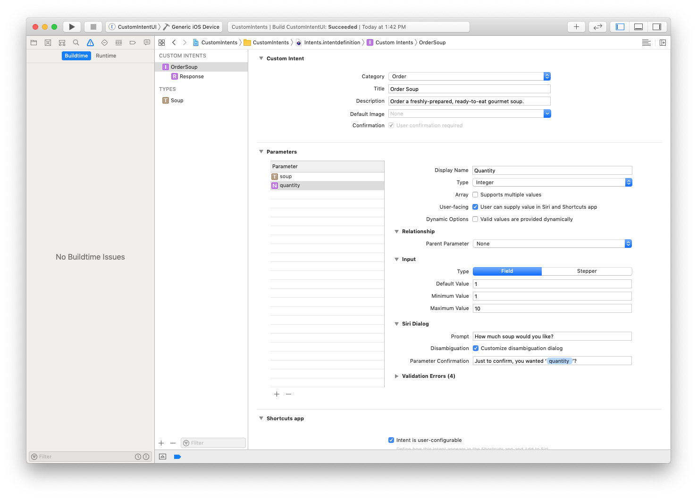Expand the Validation Errors section
This screenshot has height=498, width=697.
pyautogui.click(x=397, y=376)
